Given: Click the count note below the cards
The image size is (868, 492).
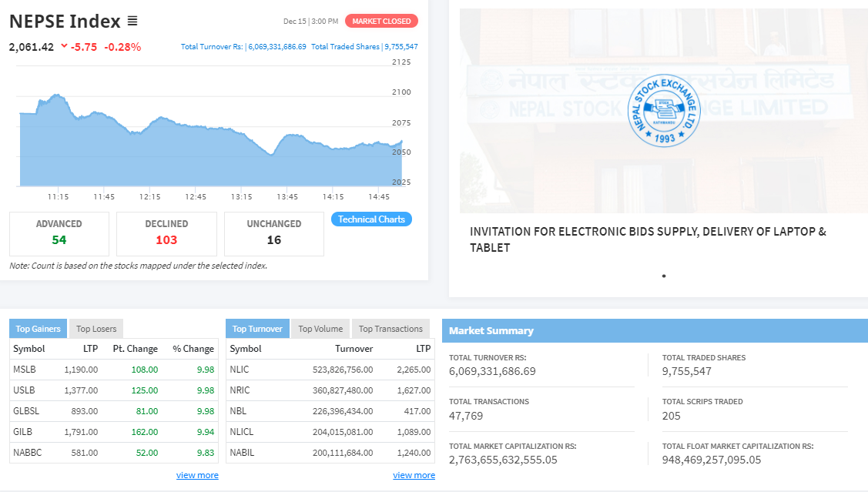Looking at the screenshot, I should pyautogui.click(x=139, y=266).
